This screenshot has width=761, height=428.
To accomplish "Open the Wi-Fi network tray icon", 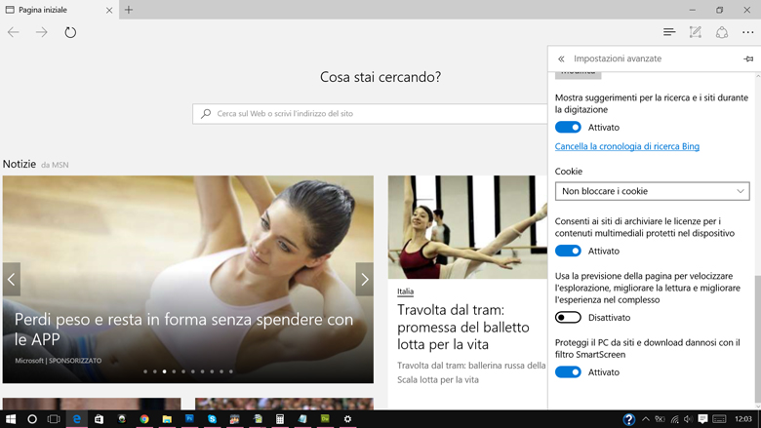I will pyautogui.click(x=674, y=419).
